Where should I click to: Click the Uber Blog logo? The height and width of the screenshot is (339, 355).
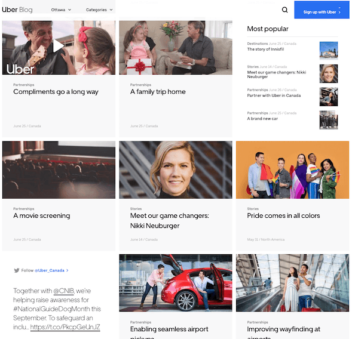[17, 10]
